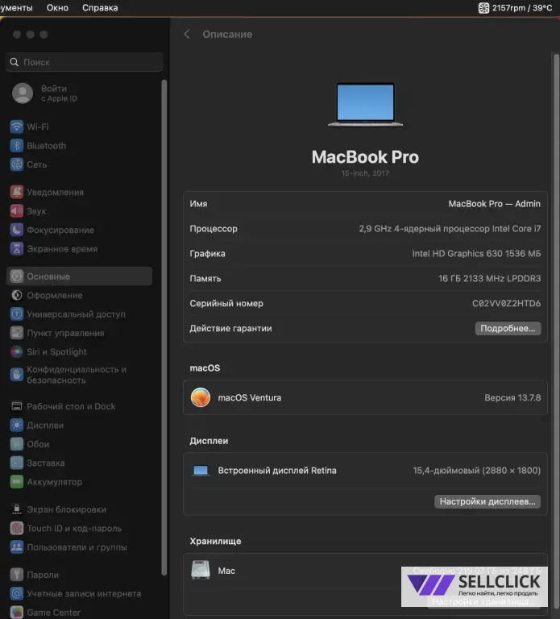Open Bluetooth settings icon
The image size is (560, 619).
17,146
